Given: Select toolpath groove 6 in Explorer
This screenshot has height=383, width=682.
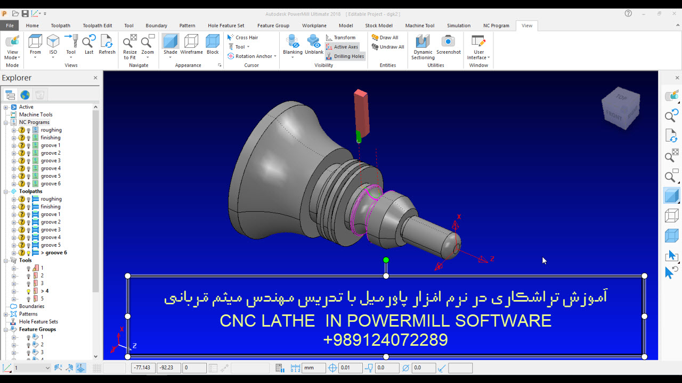Looking at the screenshot, I should click(54, 253).
